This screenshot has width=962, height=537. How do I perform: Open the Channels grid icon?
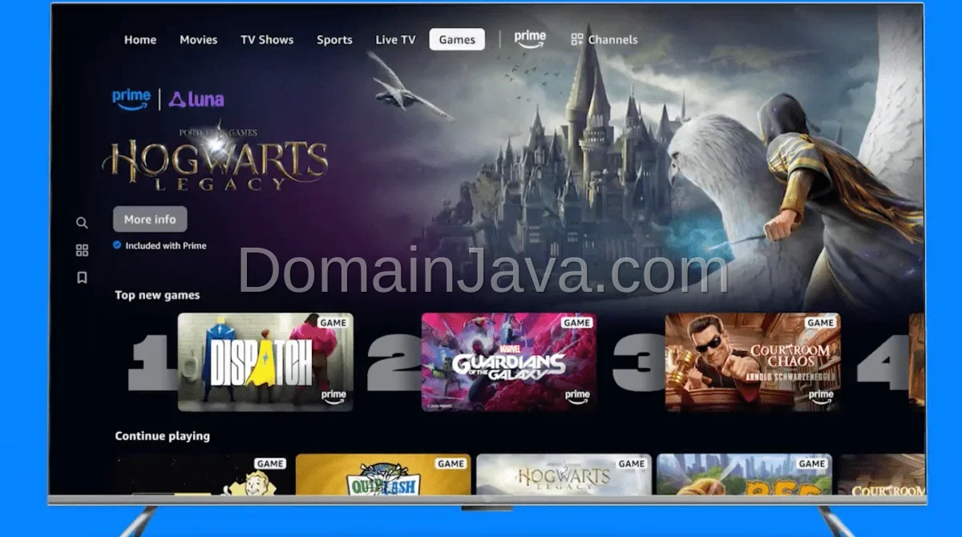pos(576,39)
